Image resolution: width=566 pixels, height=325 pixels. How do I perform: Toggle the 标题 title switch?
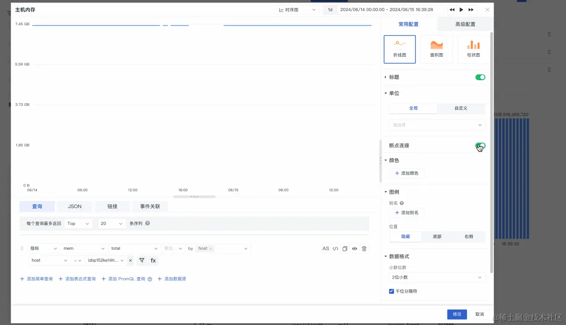(x=480, y=77)
